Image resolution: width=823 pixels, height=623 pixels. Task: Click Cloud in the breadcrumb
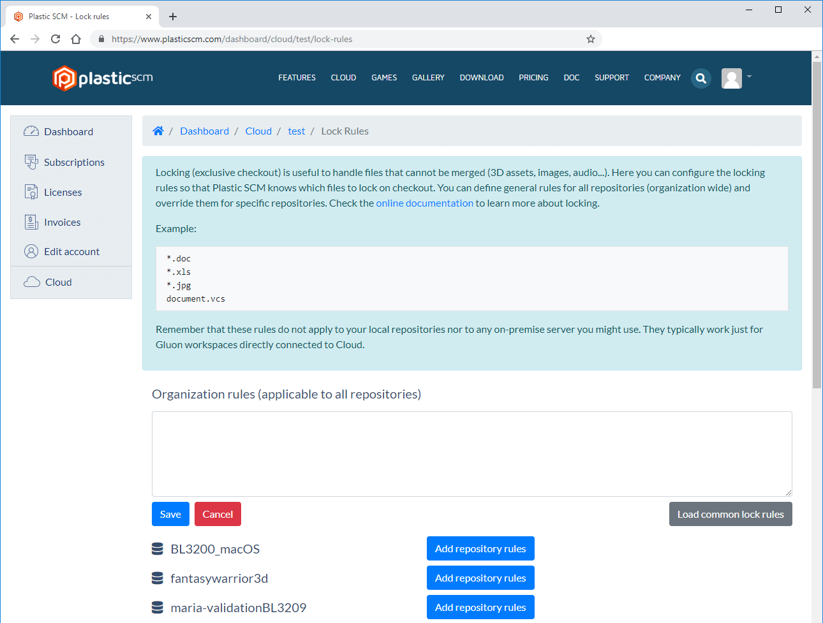pyautogui.click(x=258, y=131)
